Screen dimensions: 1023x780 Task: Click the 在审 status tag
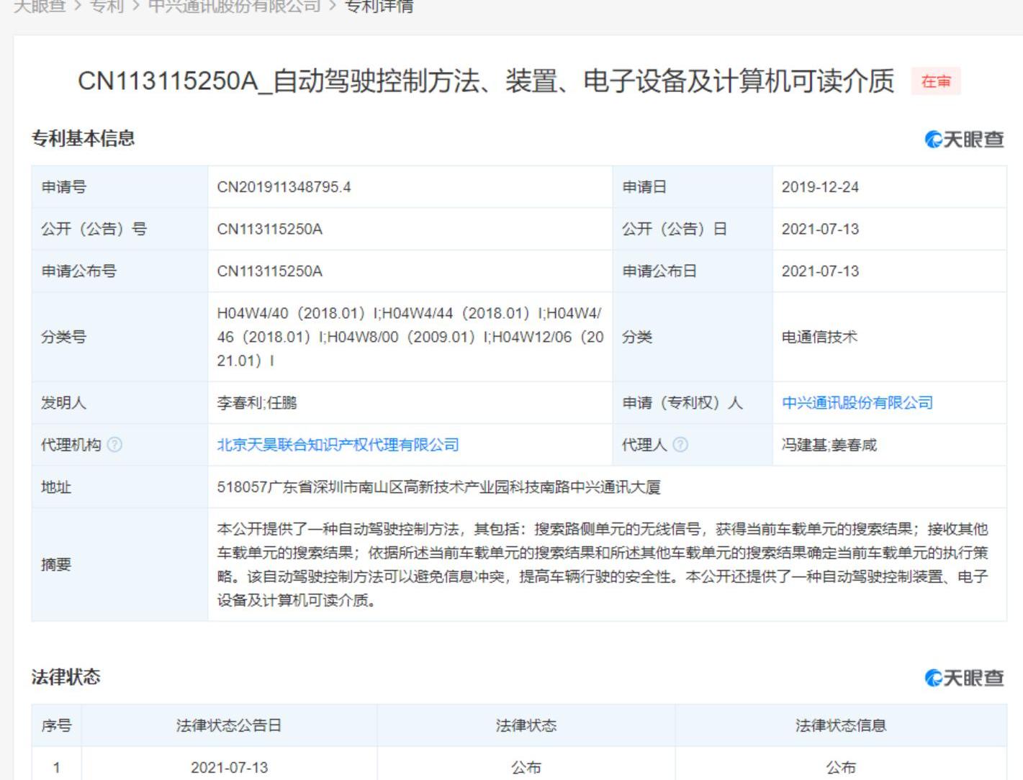click(936, 81)
